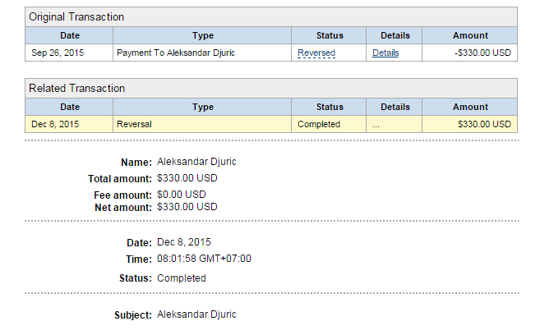Click Date column header in Related Transaction table

pyautogui.click(x=70, y=107)
